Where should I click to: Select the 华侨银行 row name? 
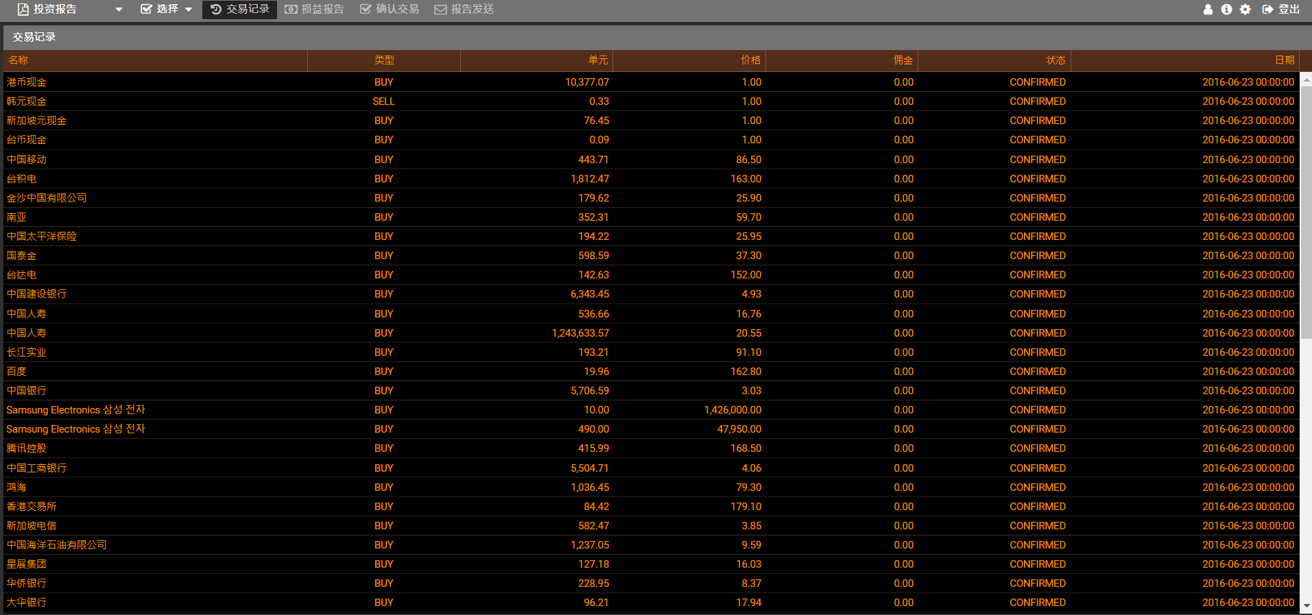pos(27,583)
